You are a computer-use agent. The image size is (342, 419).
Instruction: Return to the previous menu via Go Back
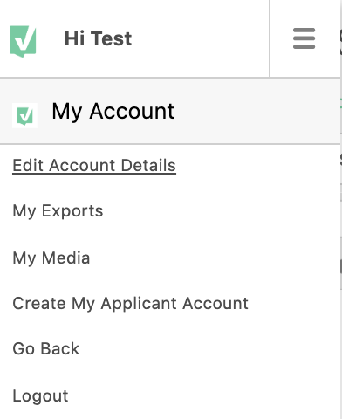46,348
